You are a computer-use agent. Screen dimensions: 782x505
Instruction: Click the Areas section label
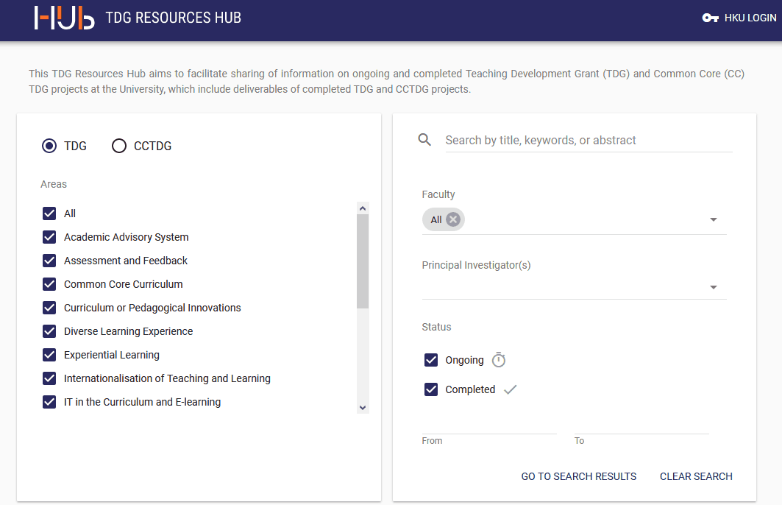click(54, 184)
